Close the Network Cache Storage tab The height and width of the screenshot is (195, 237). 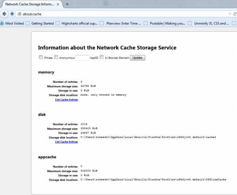click(58, 4)
